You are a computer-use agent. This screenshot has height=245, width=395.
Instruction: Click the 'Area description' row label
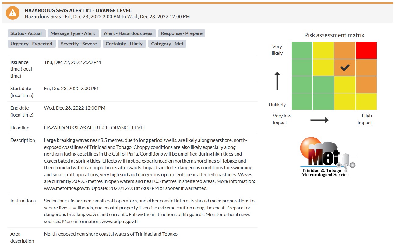pos(22,237)
